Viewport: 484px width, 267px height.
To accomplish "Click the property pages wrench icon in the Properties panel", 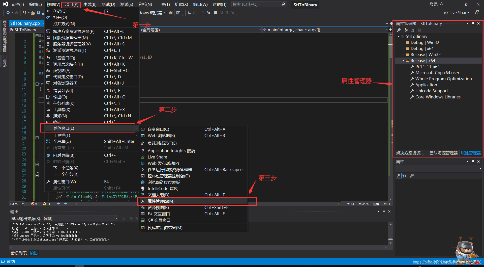I will click(x=412, y=176).
